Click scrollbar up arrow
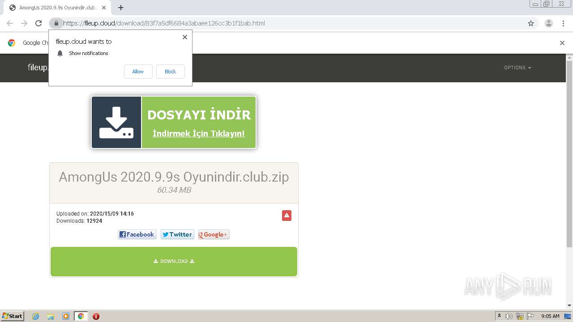Screen dimensions: 573x322 point(569,57)
